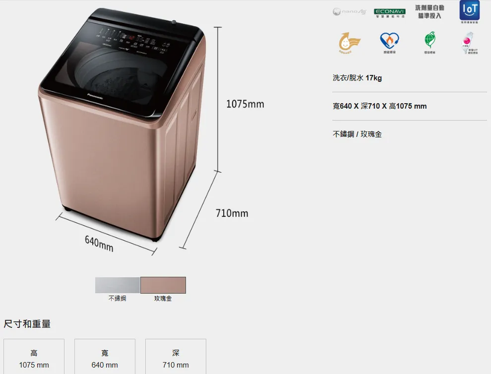Select the 玫瑰金 rose gold color swatch

[x=163, y=285]
